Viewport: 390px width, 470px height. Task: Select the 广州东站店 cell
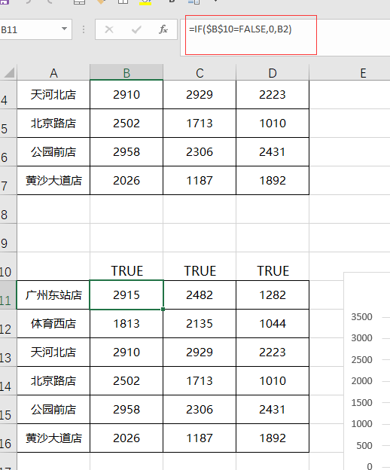pos(53,295)
